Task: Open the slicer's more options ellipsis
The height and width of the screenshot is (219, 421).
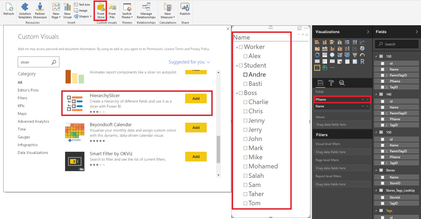Action: pos(306,28)
